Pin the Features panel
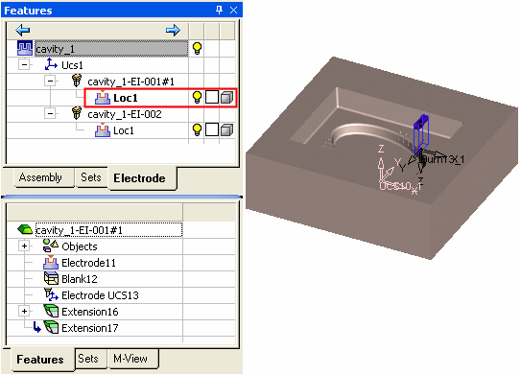Viewport: 521px width, 375px height. pos(219,10)
